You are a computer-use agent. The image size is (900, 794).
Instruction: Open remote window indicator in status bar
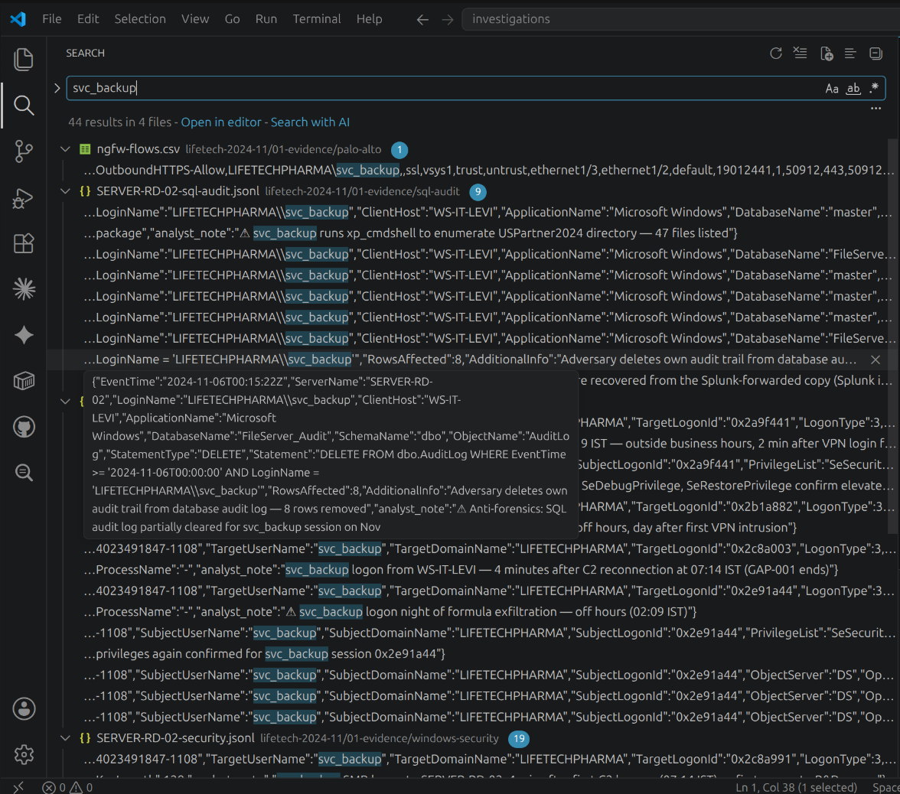[x=18, y=787]
